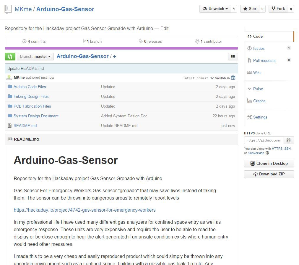Open the Arduino Code Files folder

(30, 87)
